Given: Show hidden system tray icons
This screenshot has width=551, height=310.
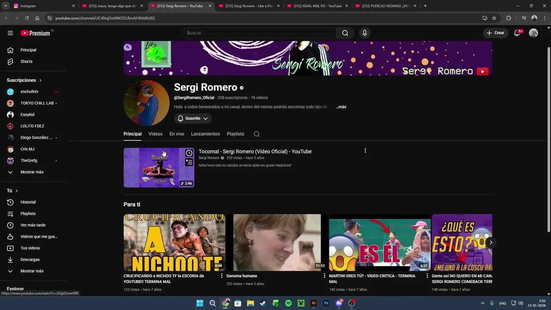Looking at the screenshot, I should [483, 303].
